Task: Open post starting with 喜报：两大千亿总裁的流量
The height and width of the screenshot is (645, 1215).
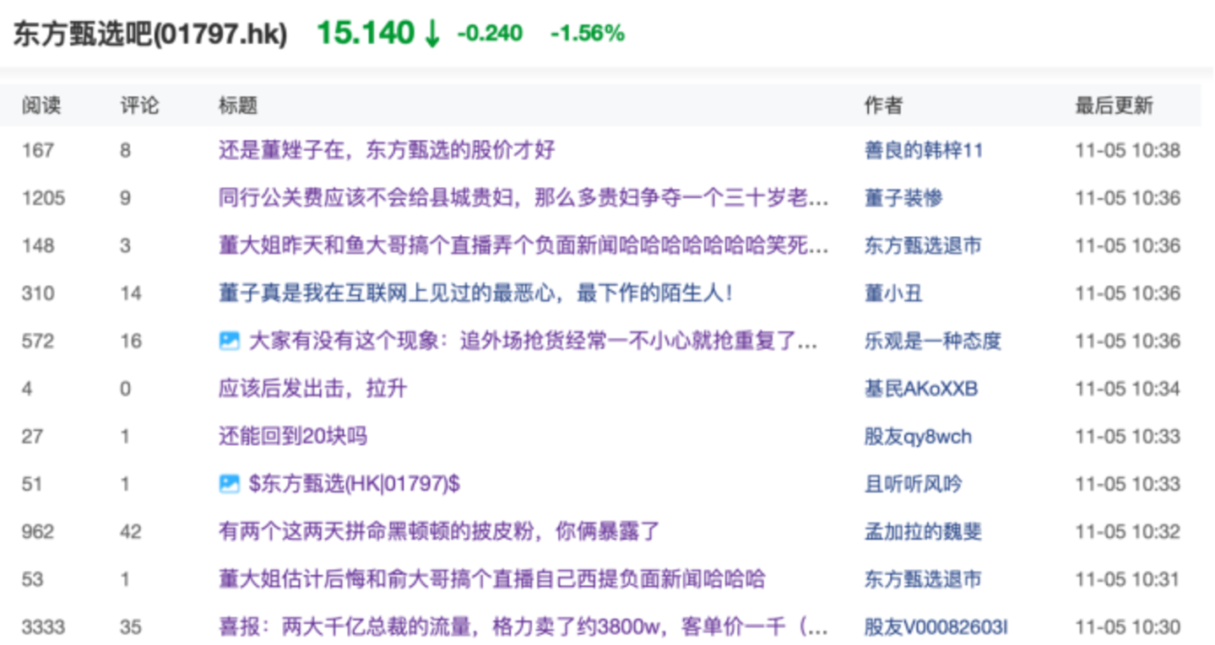Action: [x=523, y=627]
